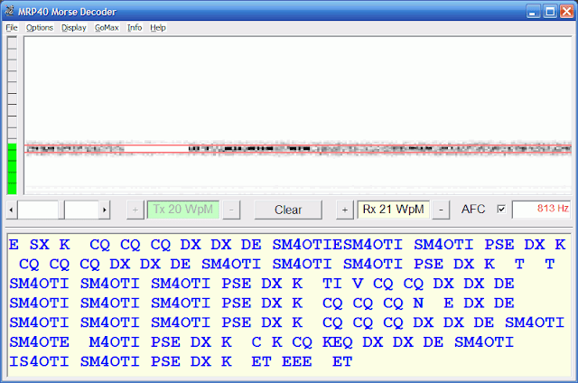Open the Info menu
The height and width of the screenshot is (383, 578).
pyautogui.click(x=135, y=28)
